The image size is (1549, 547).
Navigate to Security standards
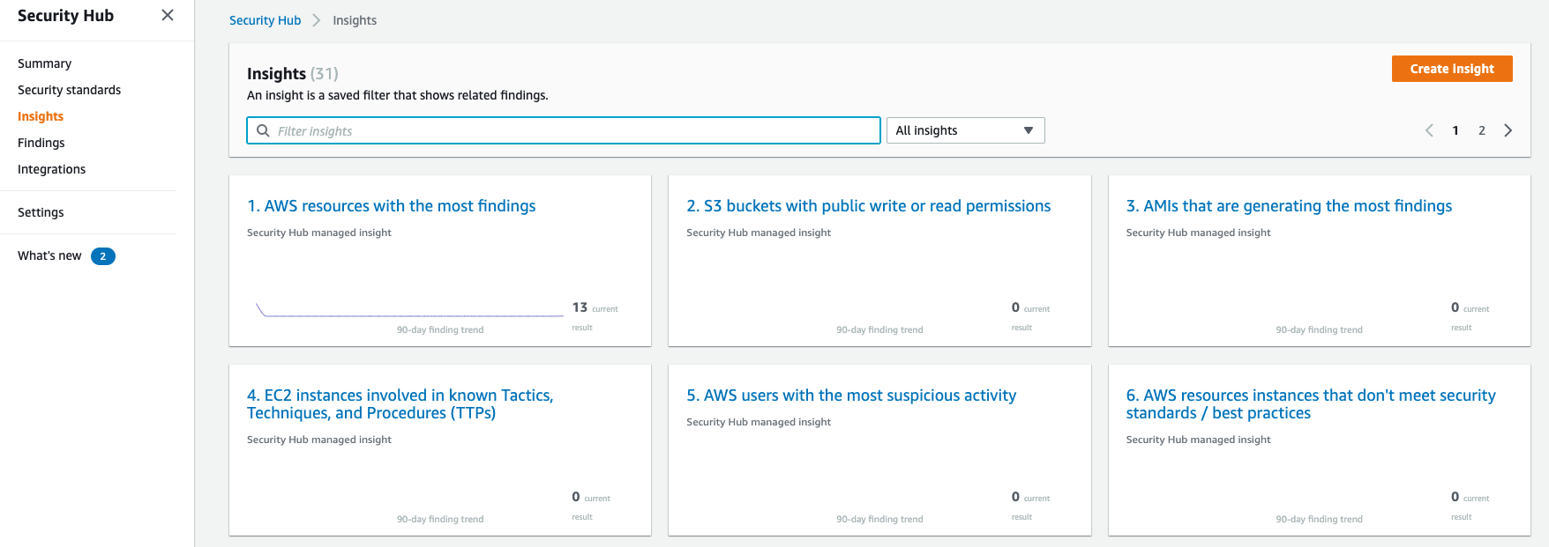point(69,90)
